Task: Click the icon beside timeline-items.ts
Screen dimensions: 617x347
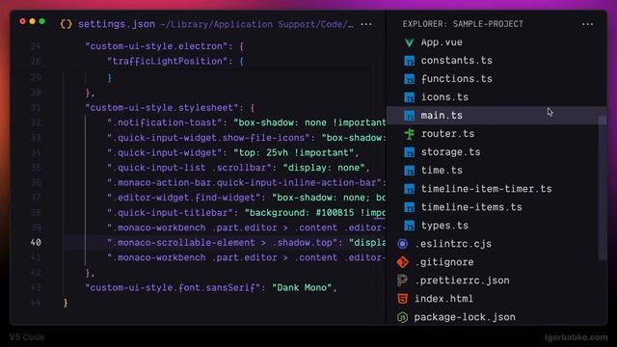Action: (409, 207)
